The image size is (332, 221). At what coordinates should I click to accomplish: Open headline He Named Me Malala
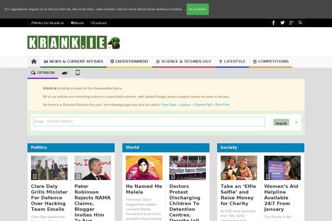[x=144, y=190]
